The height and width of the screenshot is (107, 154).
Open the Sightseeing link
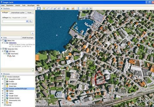13,43
